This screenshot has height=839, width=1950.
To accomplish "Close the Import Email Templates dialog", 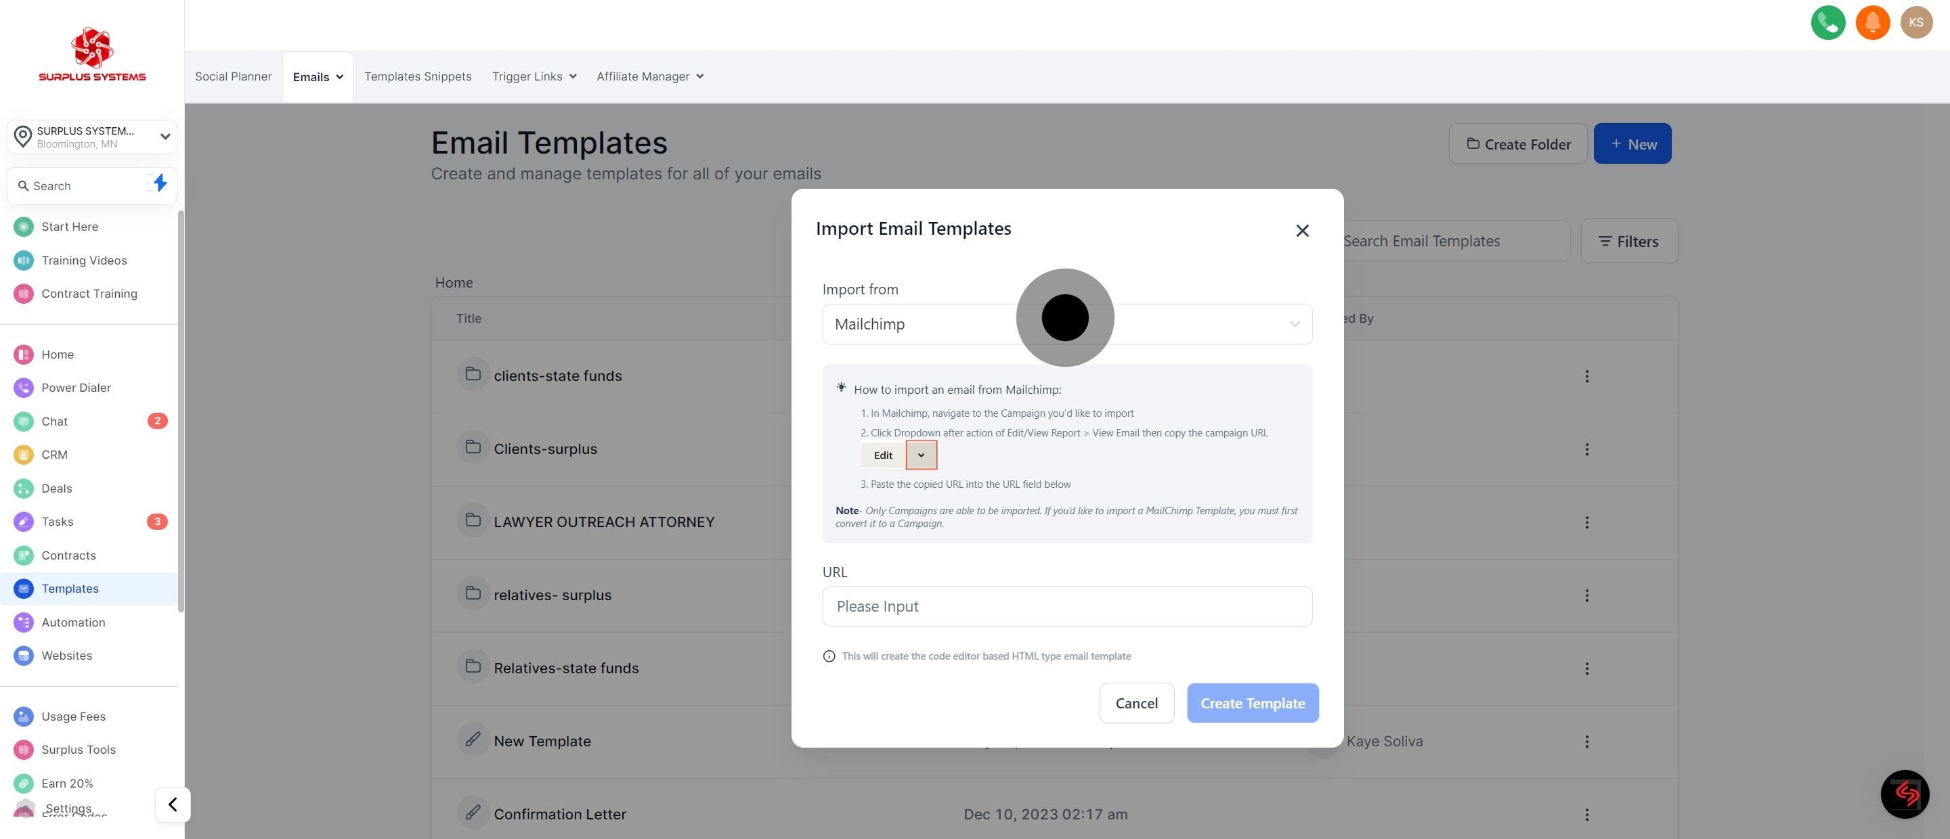I will click(x=1301, y=231).
